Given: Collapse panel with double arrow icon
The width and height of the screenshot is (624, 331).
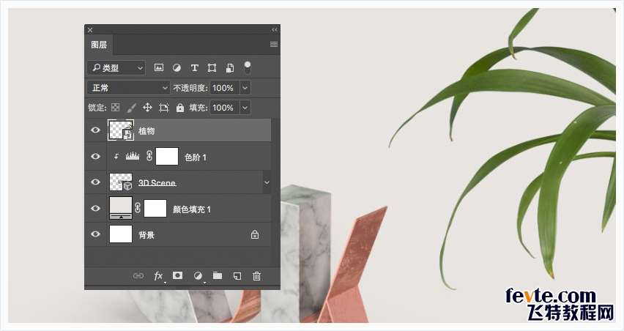Looking at the screenshot, I should (275, 30).
